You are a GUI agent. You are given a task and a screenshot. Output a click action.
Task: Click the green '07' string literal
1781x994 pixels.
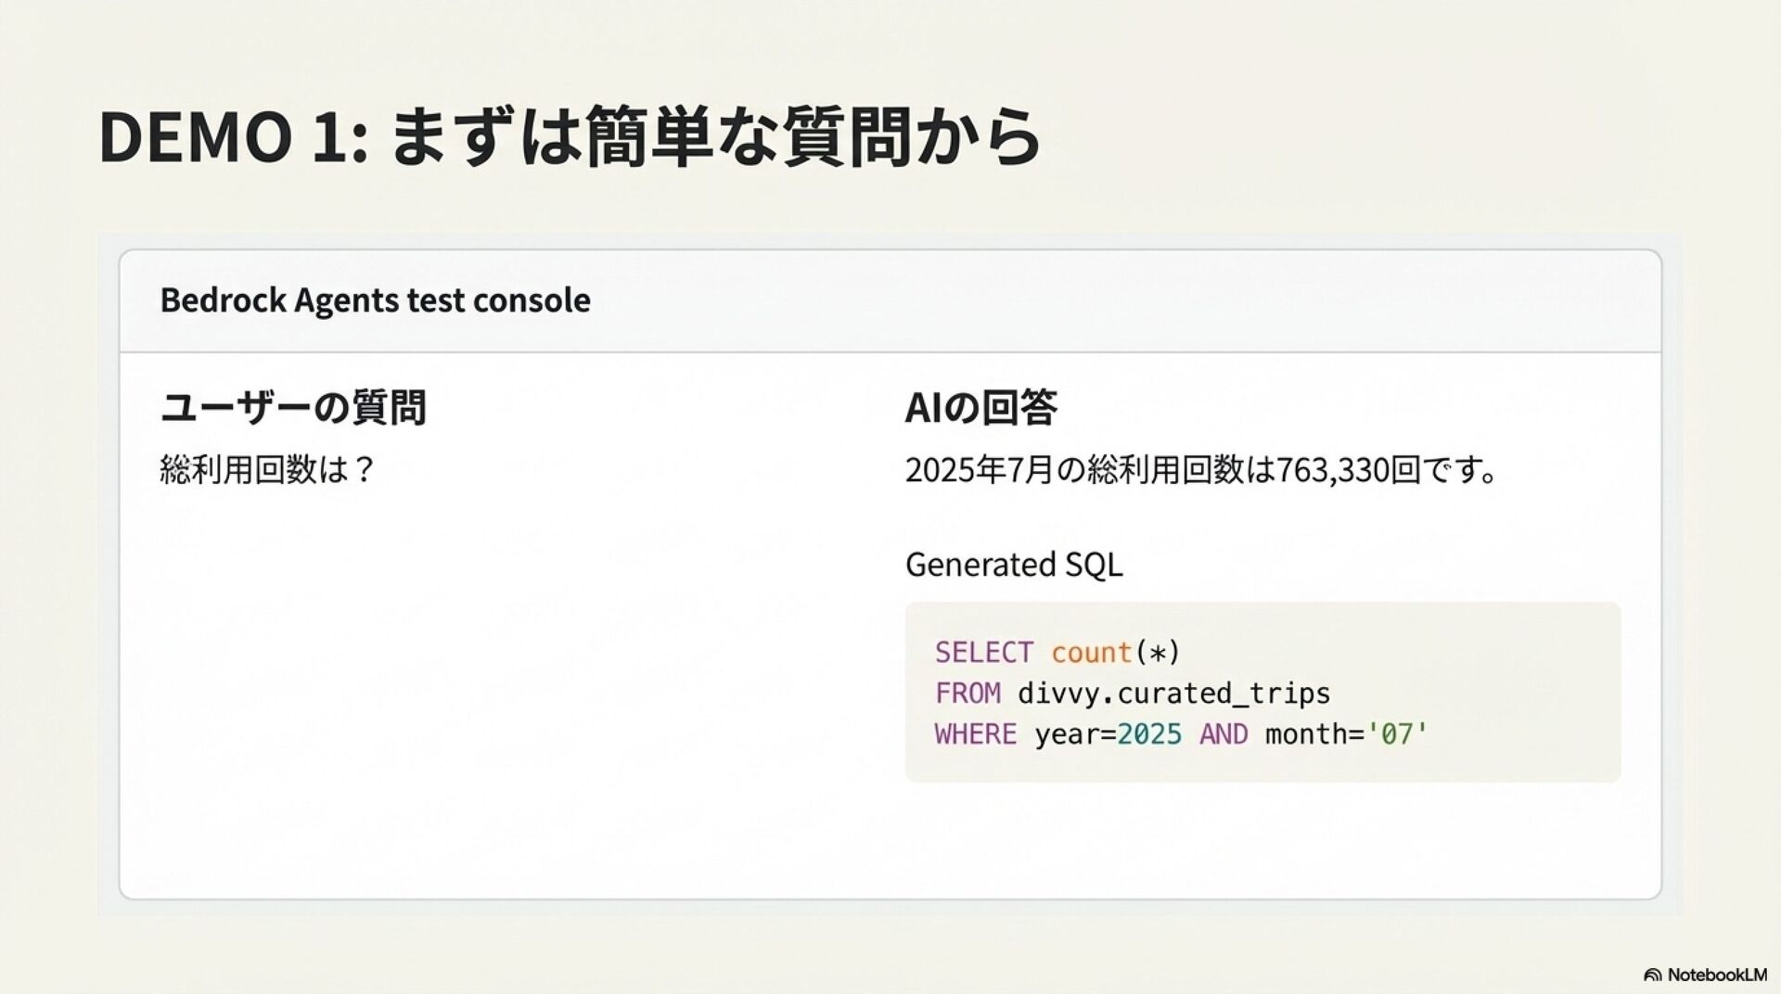(1397, 734)
